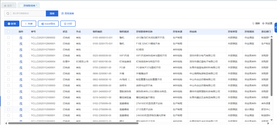
Task: Switch to the 首页 tab
Action: [9, 5]
